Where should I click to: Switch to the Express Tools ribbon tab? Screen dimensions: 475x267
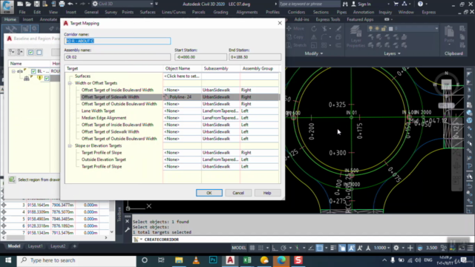coord(328,19)
